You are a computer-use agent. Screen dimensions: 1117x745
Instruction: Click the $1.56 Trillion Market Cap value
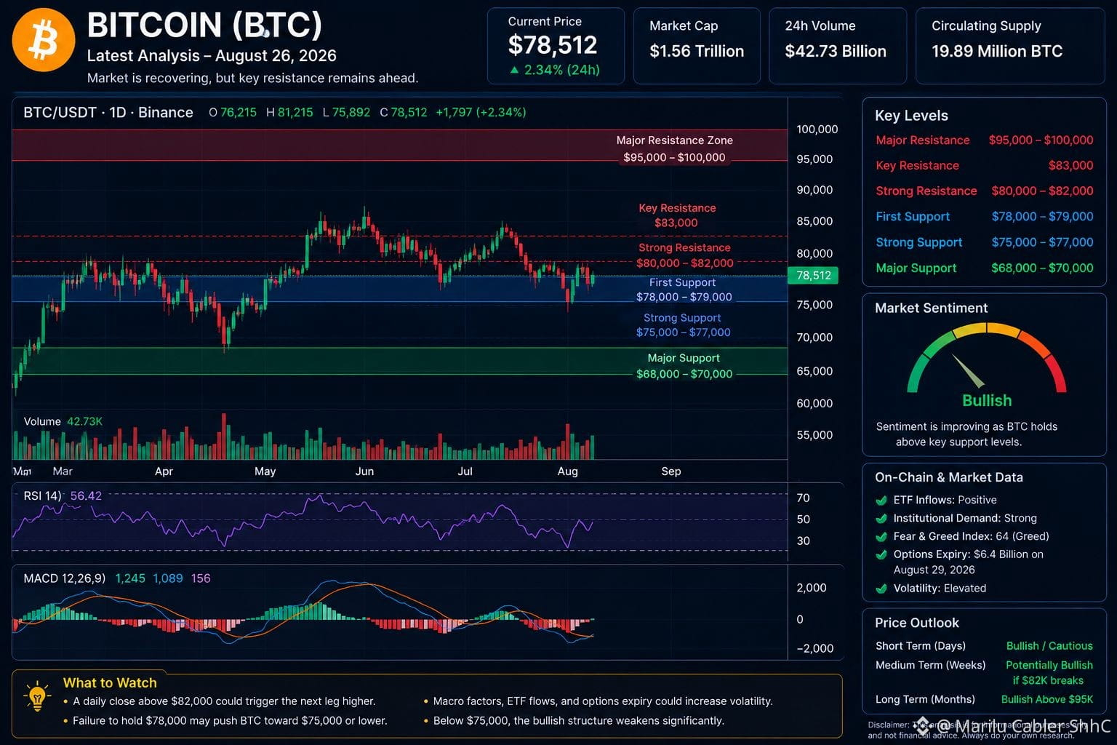pyautogui.click(x=697, y=51)
